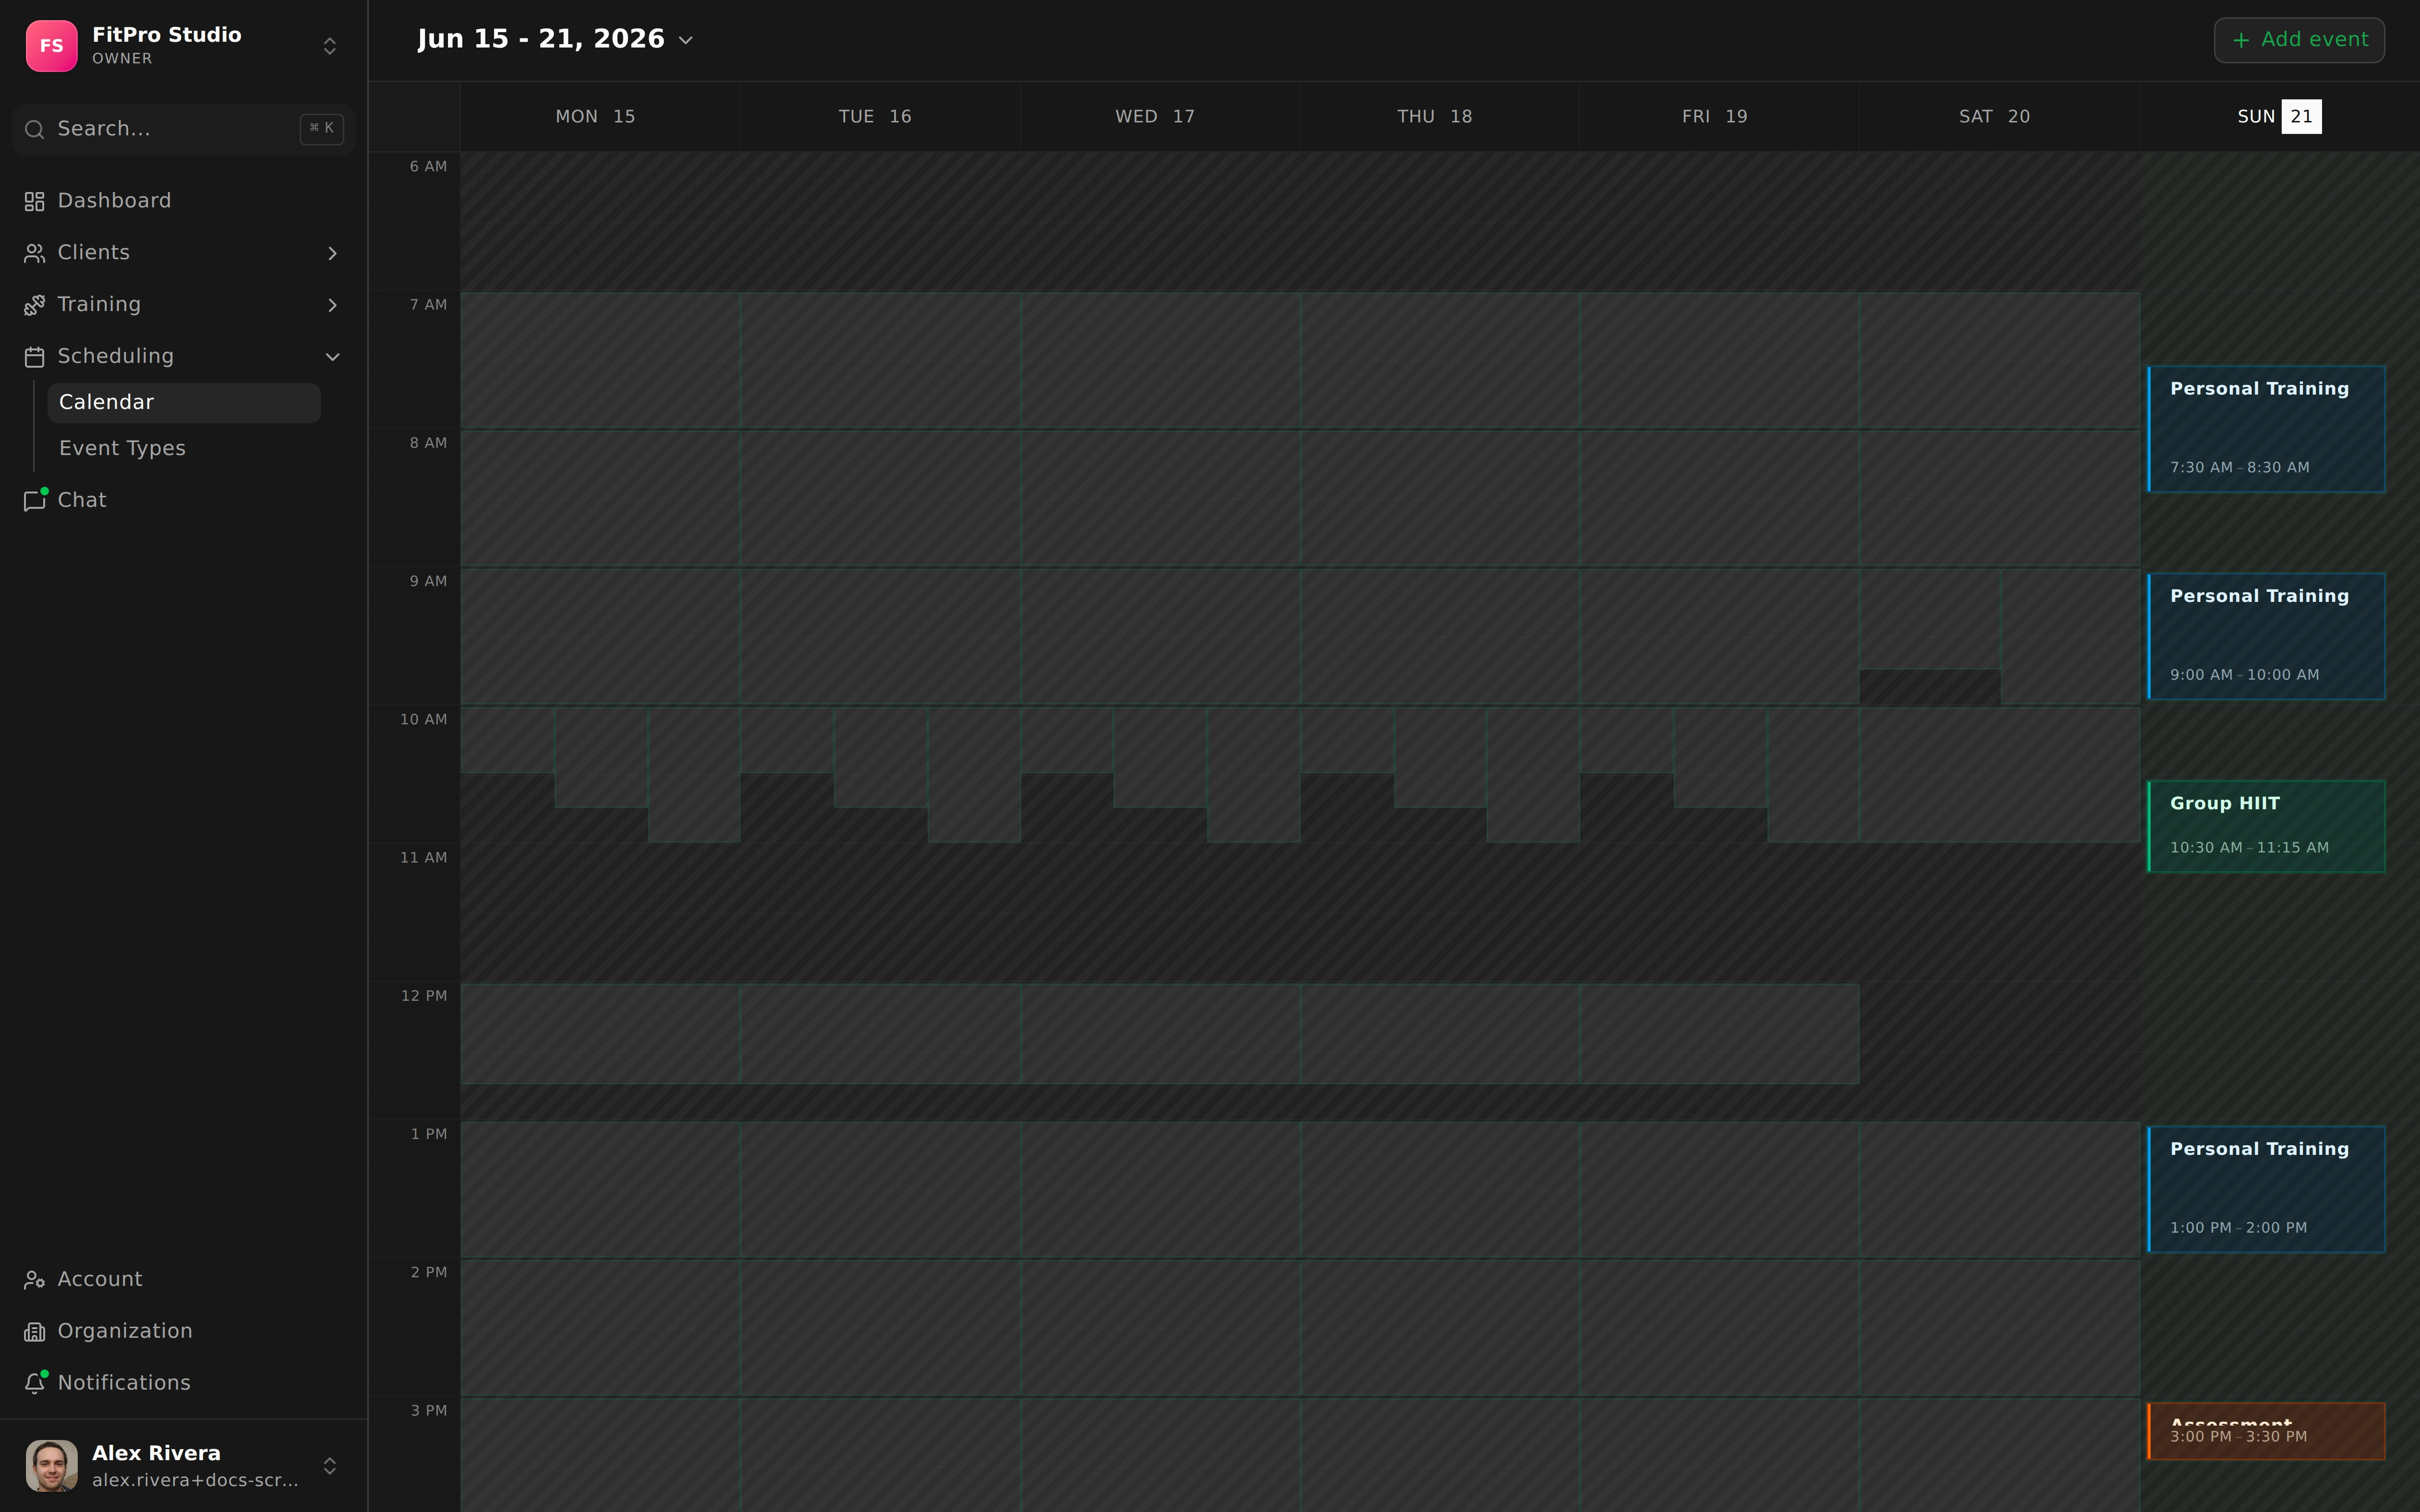The height and width of the screenshot is (1512, 2420).
Task: Click the 12 PM time label
Action: click(x=424, y=996)
